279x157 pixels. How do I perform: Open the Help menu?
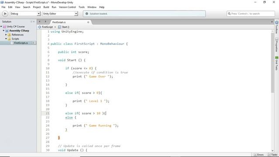coord(102,7)
